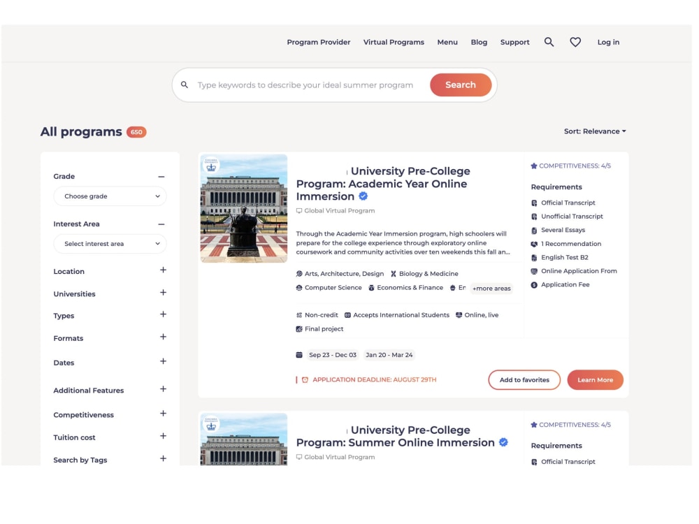Expand the Dates filter

pyautogui.click(x=163, y=361)
